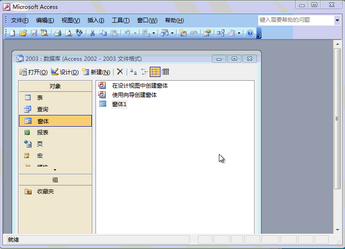
Task: Click the Print icon
Action: pyautogui.click(x=58, y=33)
